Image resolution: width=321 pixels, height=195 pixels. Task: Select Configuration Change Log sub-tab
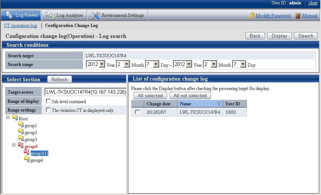click(x=71, y=26)
